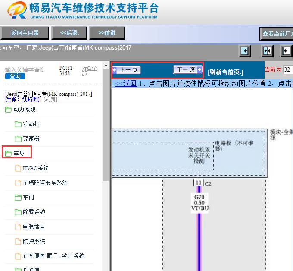Open the HVAC系统 document

[35, 168]
